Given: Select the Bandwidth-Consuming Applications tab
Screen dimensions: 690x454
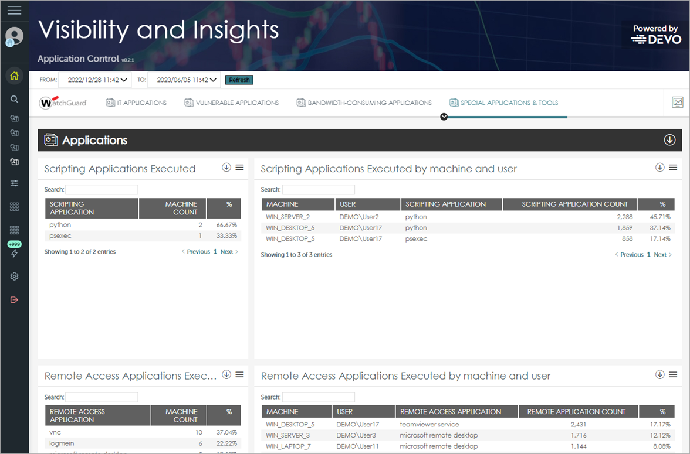Looking at the screenshot, I should coord(364,102).
